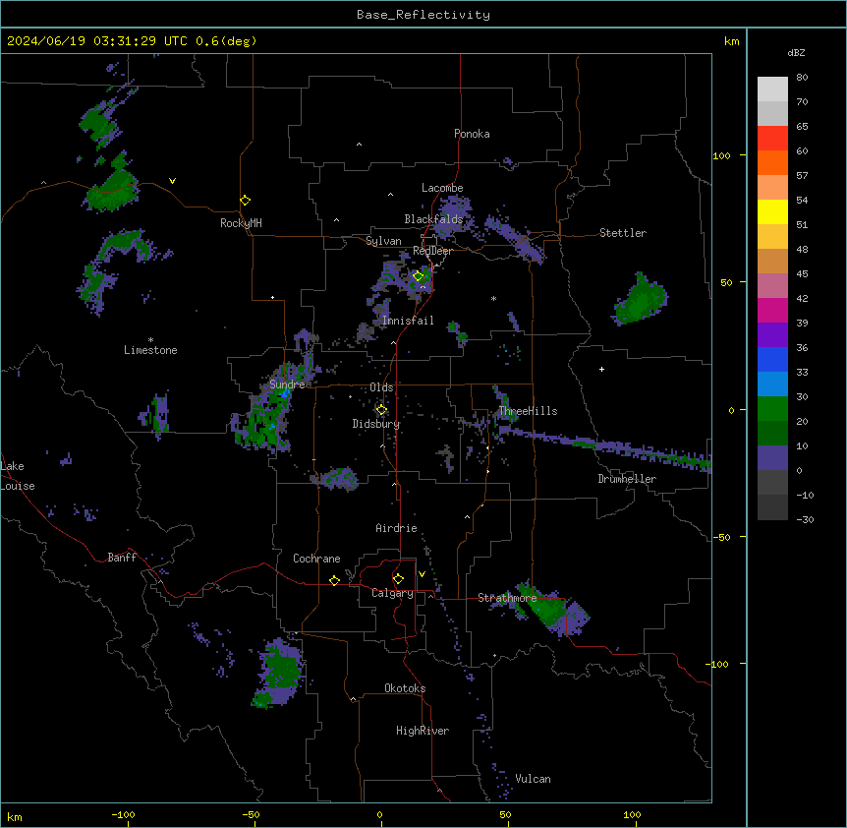
Task: Click the yellow diamond marker near RedDeer
Action: coord(418,276)
